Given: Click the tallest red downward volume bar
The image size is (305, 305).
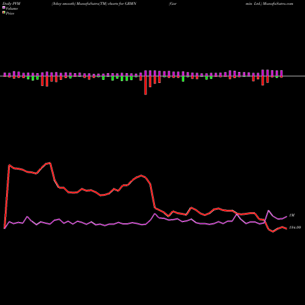Looking at the screenshot, I should coord(146,85).
